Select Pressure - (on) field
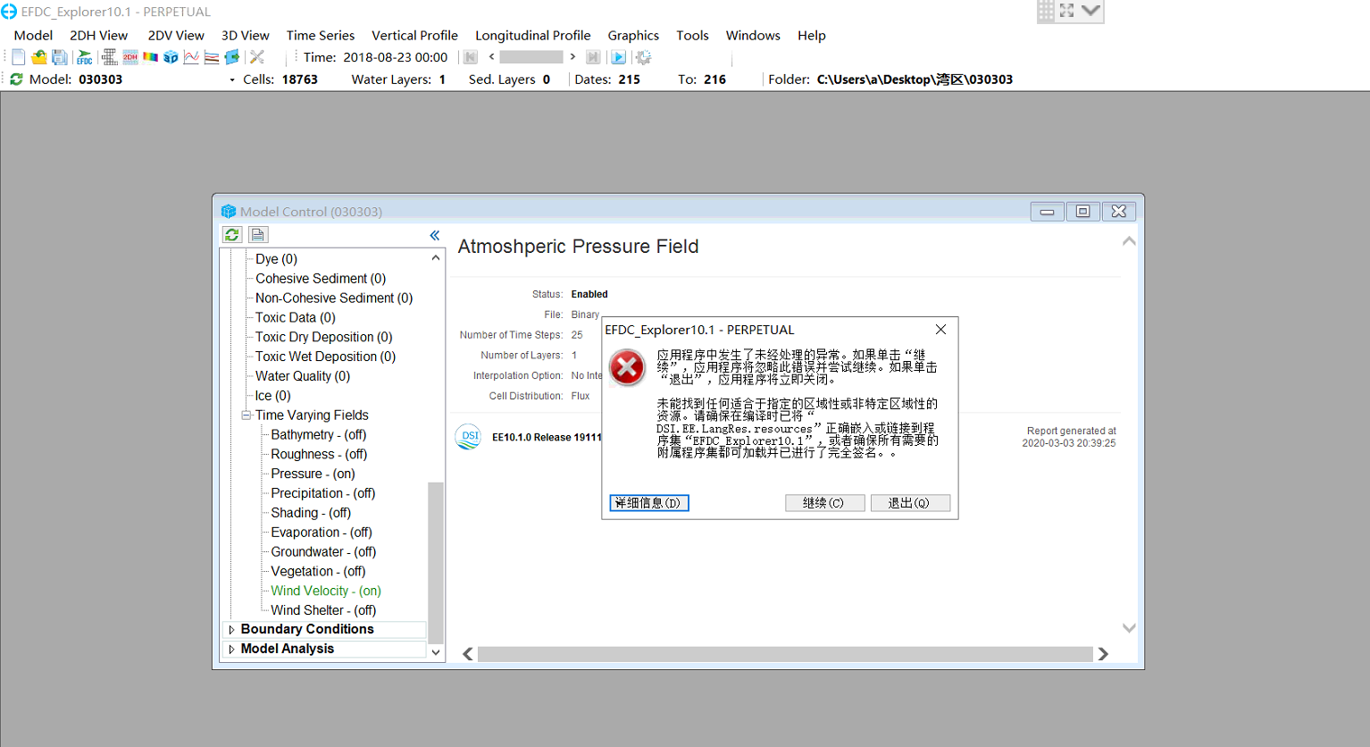 tap(313, 474)
